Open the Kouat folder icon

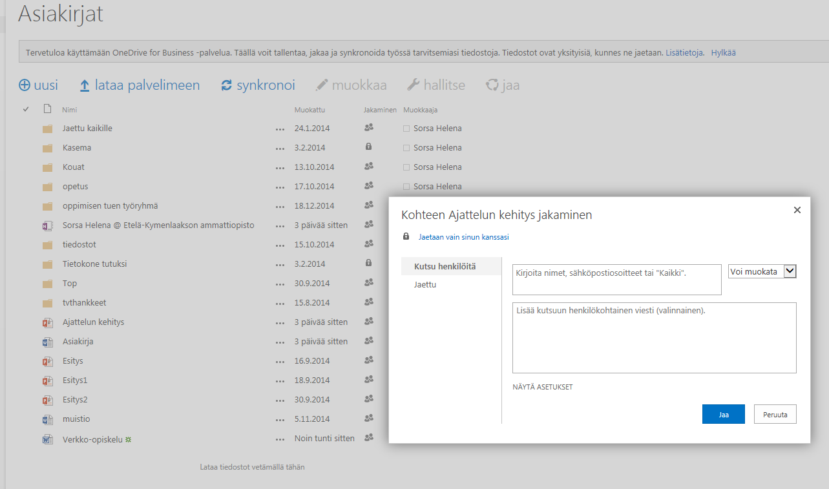(x=47, y=167)
